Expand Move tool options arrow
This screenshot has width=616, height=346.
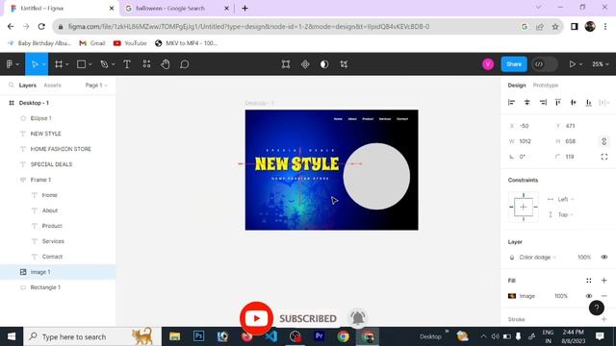pyautogui.click(x=44, y=64)
